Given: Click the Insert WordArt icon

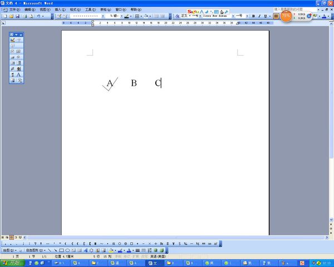Looking at the screenshot, I should (85, 250).
